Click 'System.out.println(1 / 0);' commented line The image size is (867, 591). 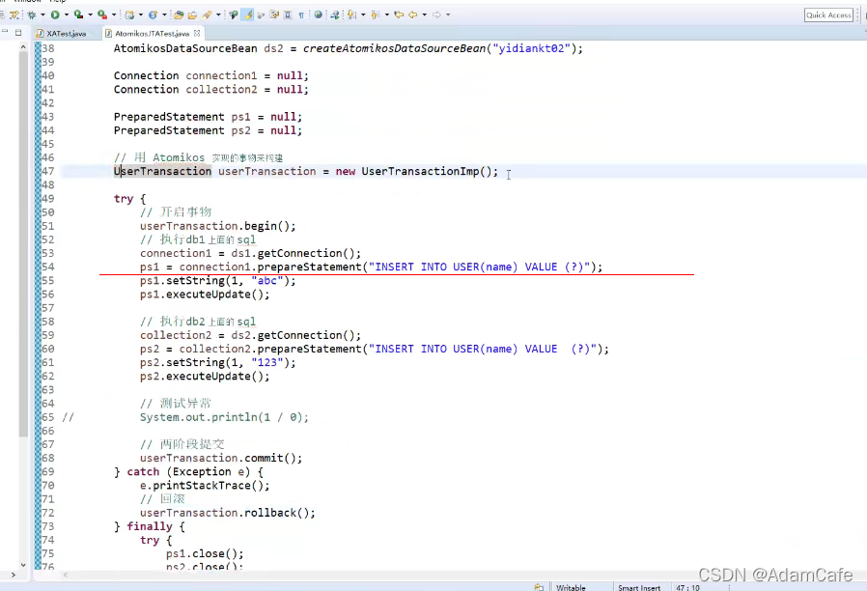tap(224, 417)
